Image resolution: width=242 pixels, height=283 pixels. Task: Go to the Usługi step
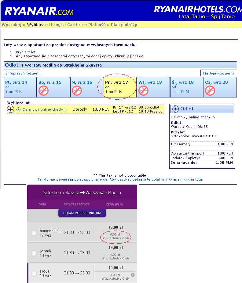pyautogui.click(x=55, y=25)
